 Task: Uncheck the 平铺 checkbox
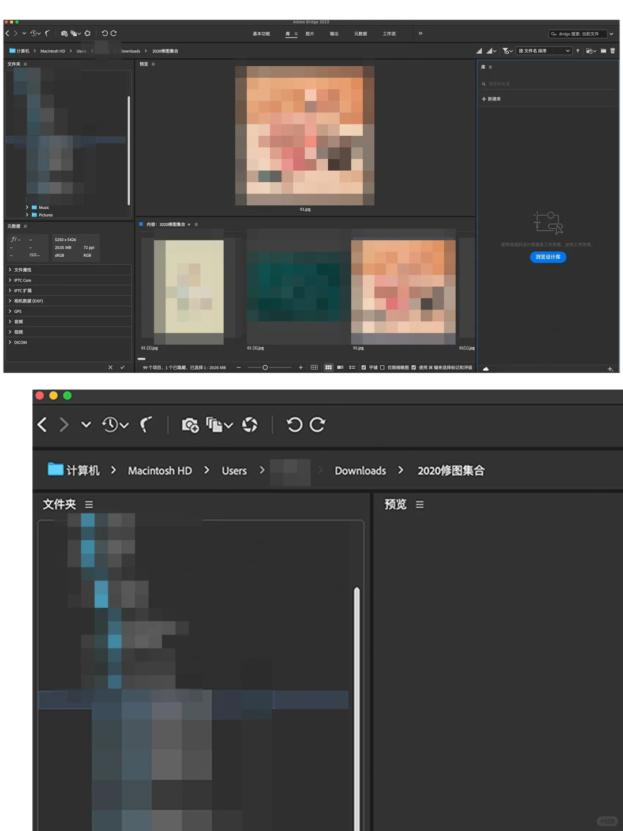click(x=363, y=367)
